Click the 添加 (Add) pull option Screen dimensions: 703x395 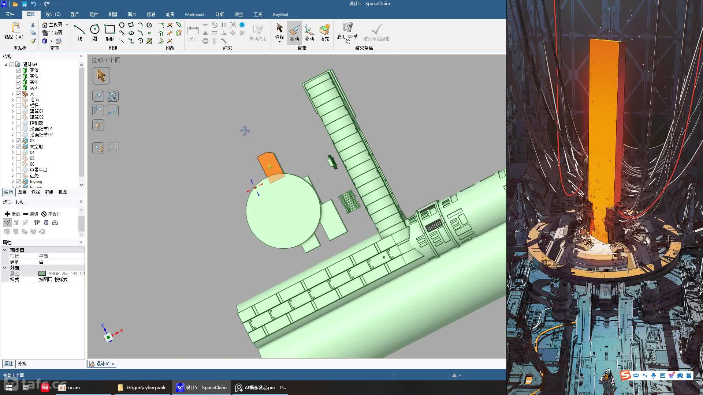(12, 214)
